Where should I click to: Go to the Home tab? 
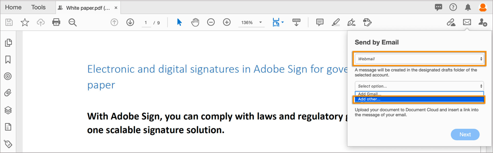[13, 7]
